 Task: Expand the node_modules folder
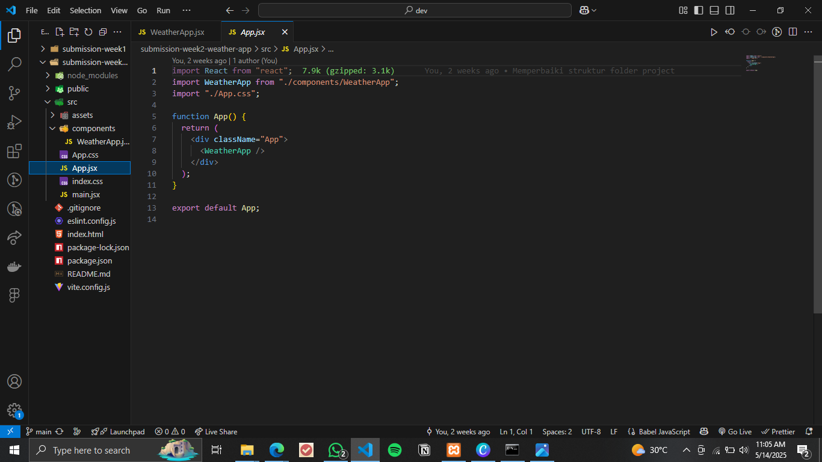pos(92,75)
